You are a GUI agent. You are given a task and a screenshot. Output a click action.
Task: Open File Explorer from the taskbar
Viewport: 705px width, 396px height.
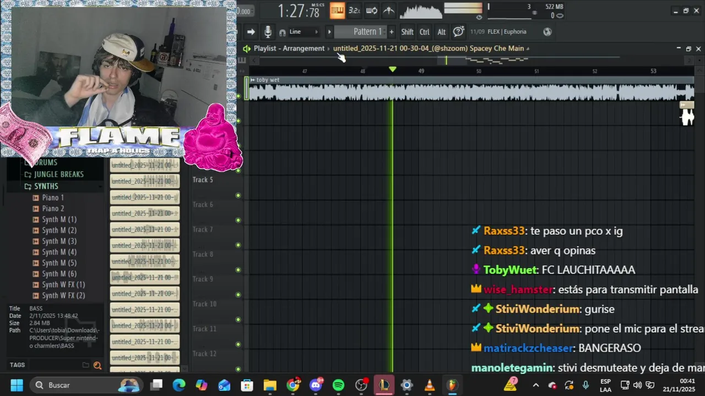(270, 385)
